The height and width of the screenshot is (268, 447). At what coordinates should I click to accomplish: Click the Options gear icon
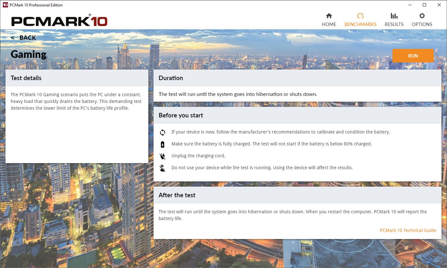pos(422,16)
